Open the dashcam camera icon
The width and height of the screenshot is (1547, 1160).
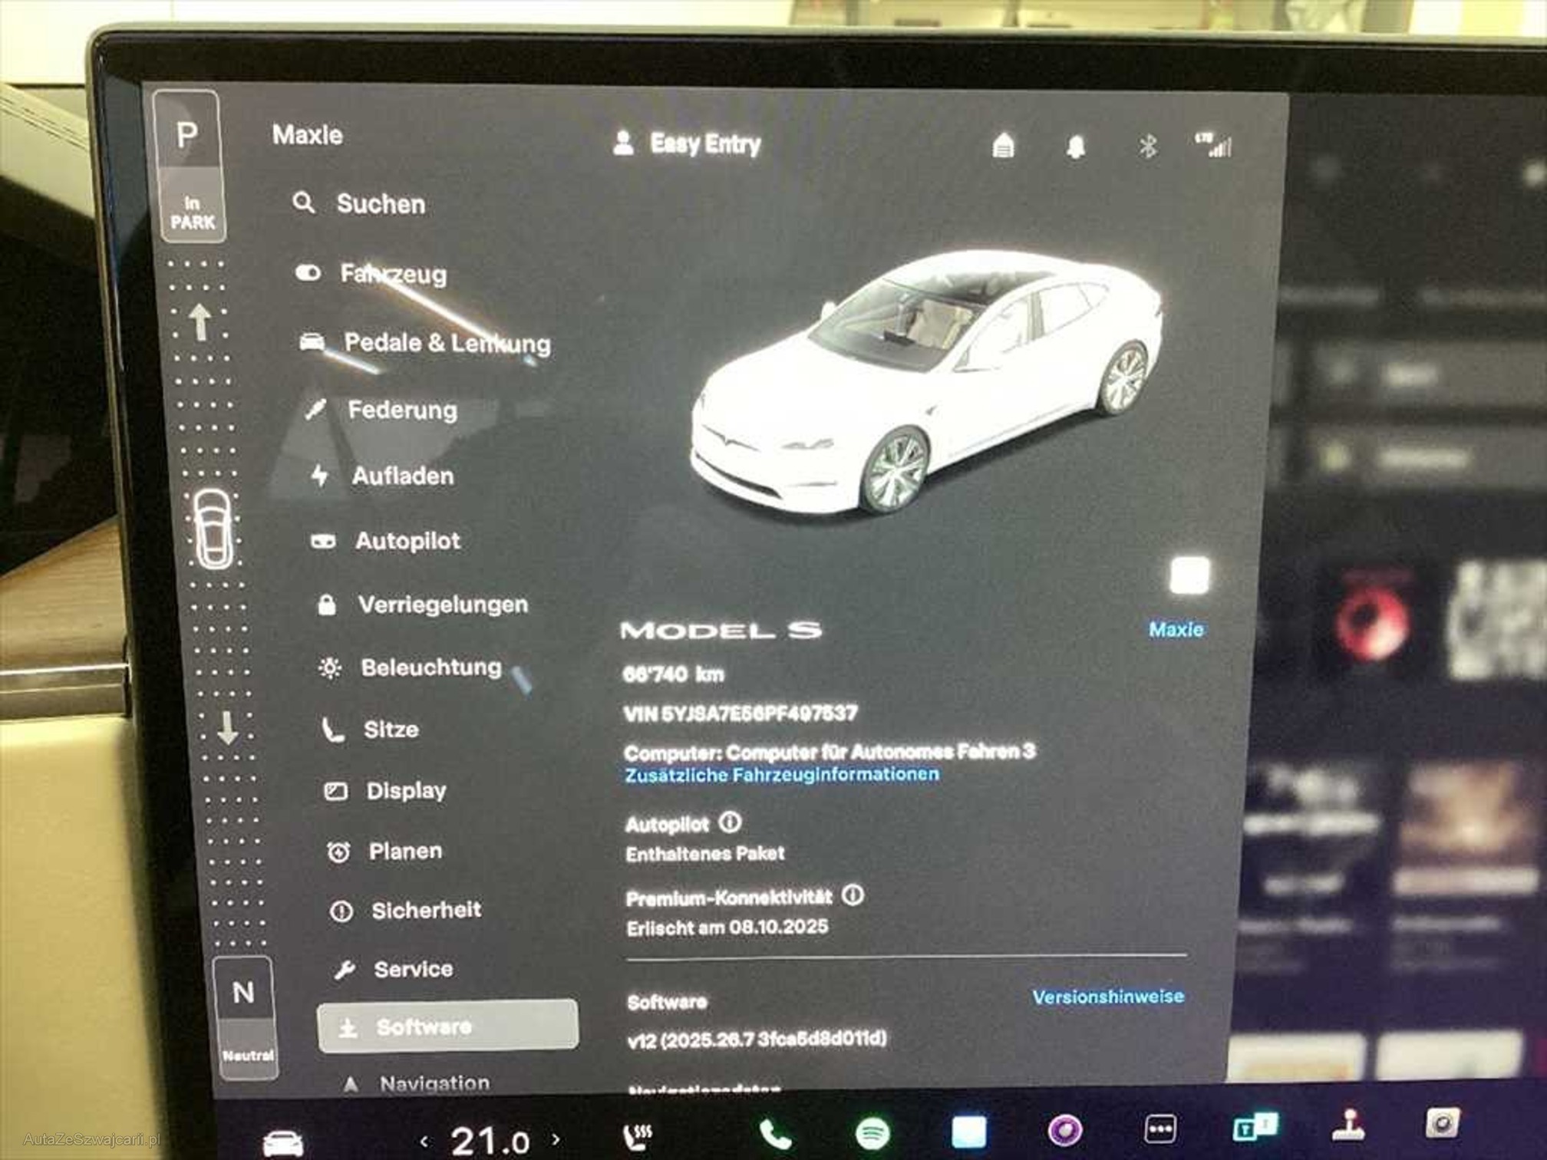click(1442, 1124)
